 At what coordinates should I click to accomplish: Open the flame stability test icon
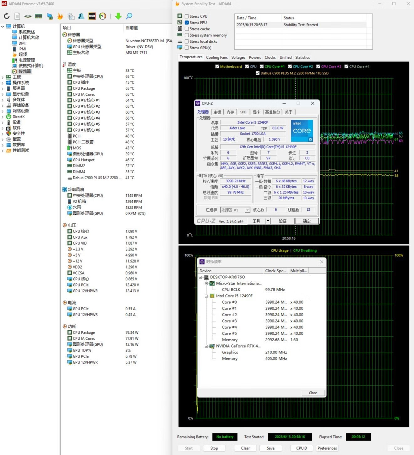60,16
